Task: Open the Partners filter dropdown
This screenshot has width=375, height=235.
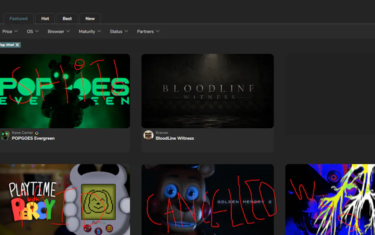Action: coord(148,31)
